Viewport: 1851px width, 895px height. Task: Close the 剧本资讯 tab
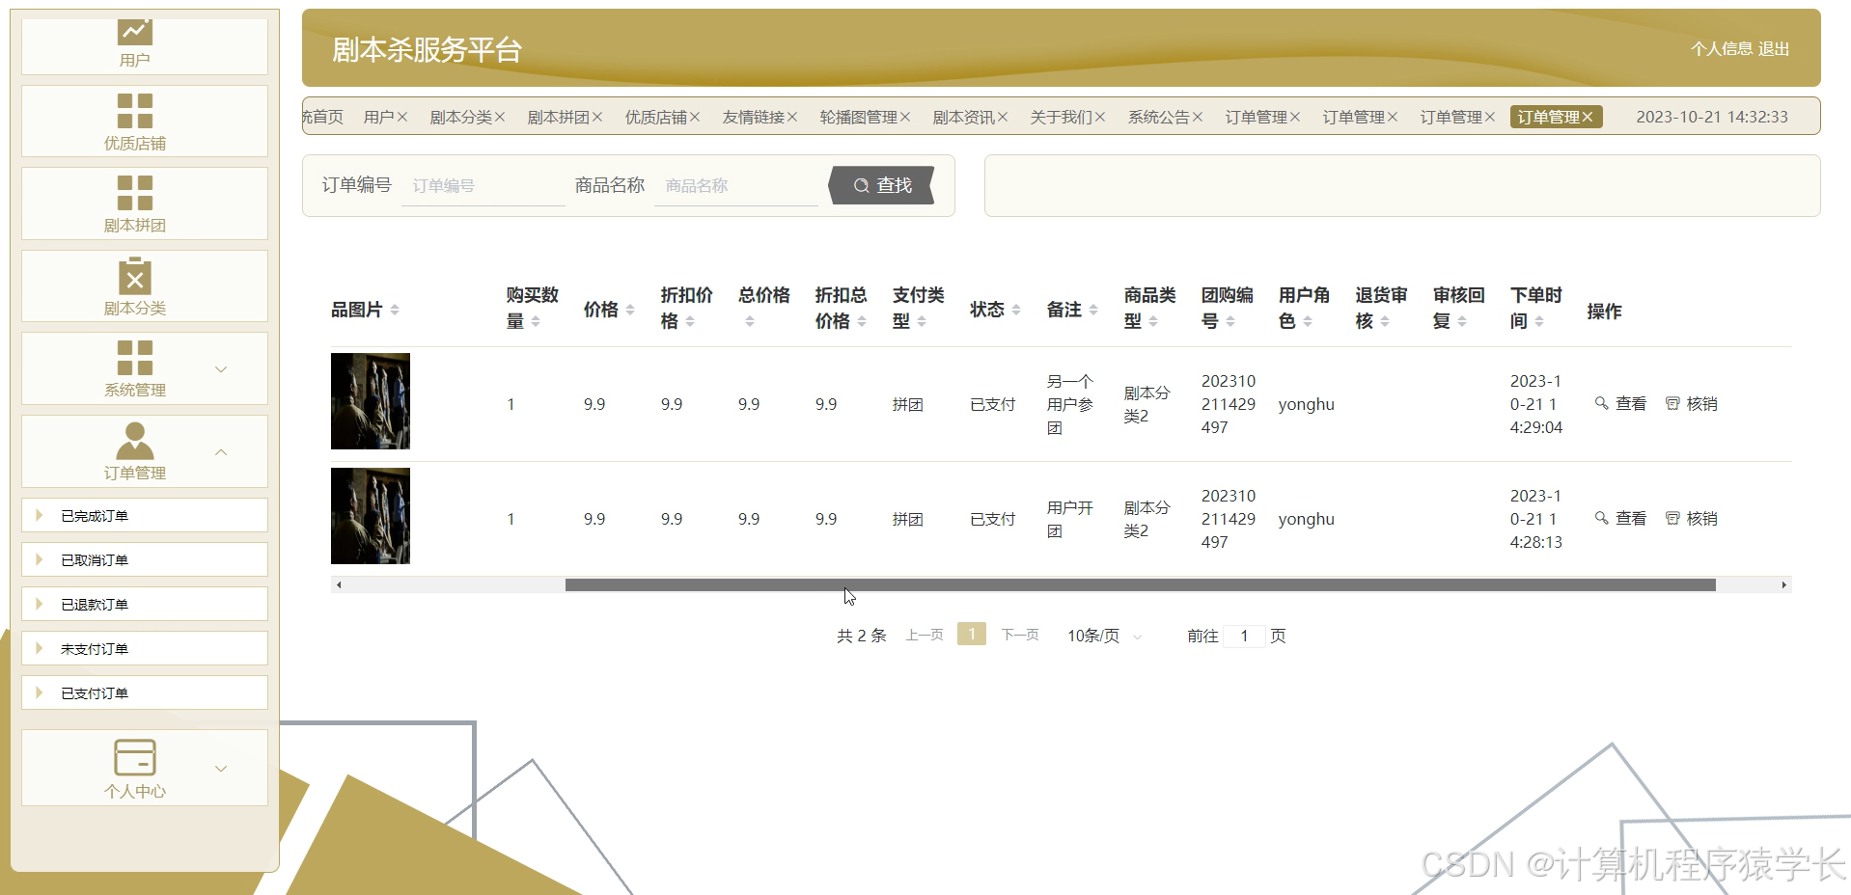click(1003, 117)
